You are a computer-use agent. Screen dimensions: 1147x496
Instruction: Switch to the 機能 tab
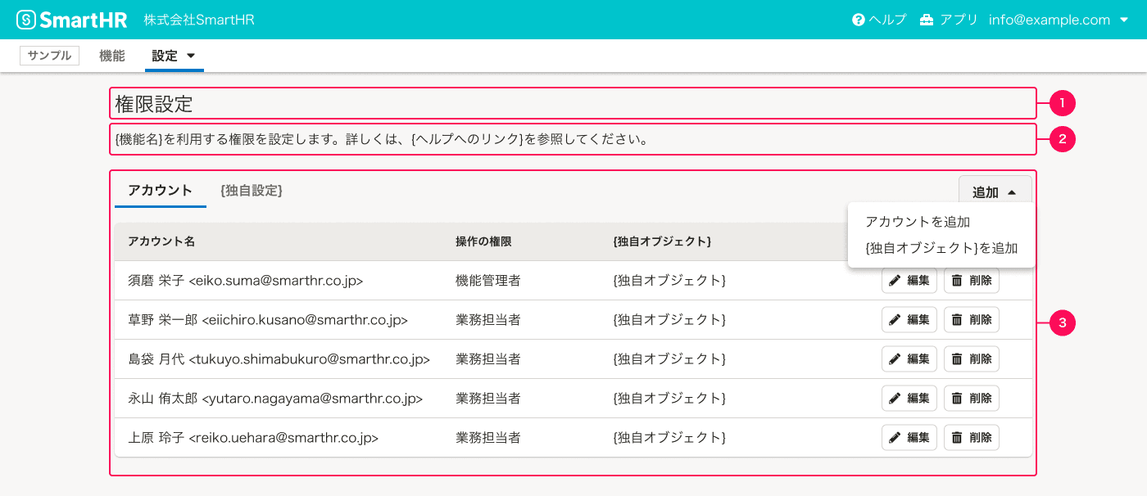tap(112, 55)
